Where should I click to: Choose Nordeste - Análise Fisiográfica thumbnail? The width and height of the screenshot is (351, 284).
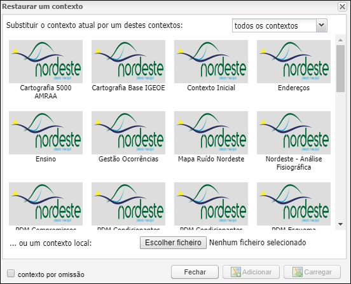coord(294,133)
